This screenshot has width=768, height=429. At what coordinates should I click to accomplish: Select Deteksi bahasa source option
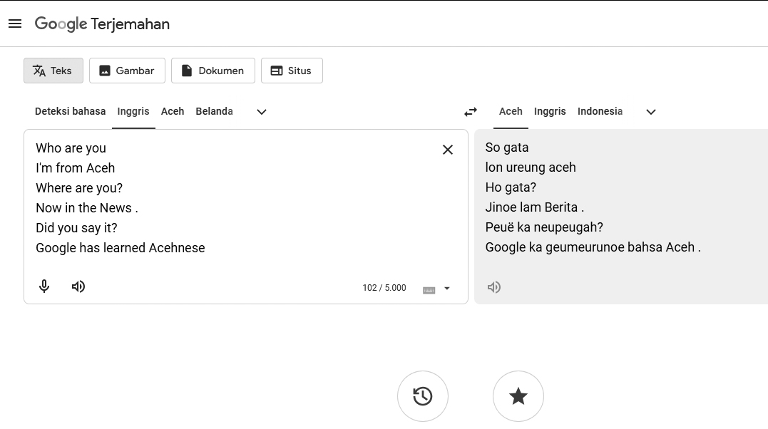click(x=70, y=111)
